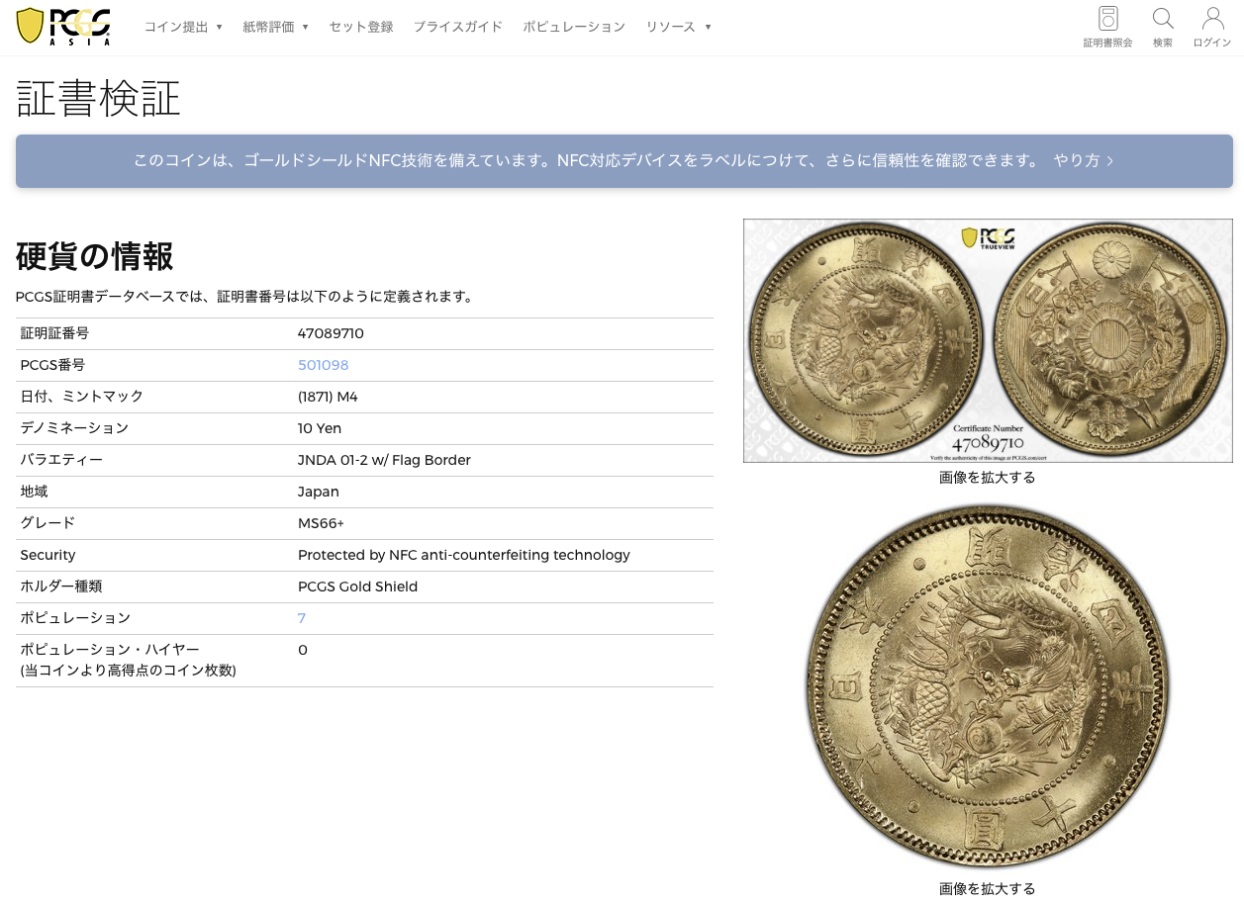Screen dimensions: 1244x903
Task: Click 画像を拡大する under TrueView image
Action: click(988, 477)
